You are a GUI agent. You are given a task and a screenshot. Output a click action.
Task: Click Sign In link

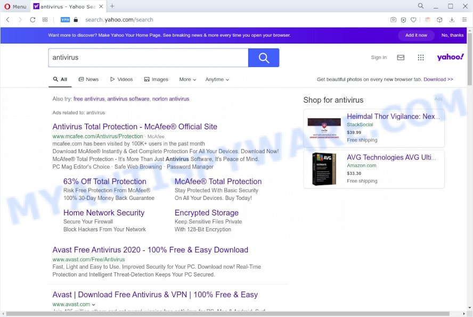(x=379, y=57)
